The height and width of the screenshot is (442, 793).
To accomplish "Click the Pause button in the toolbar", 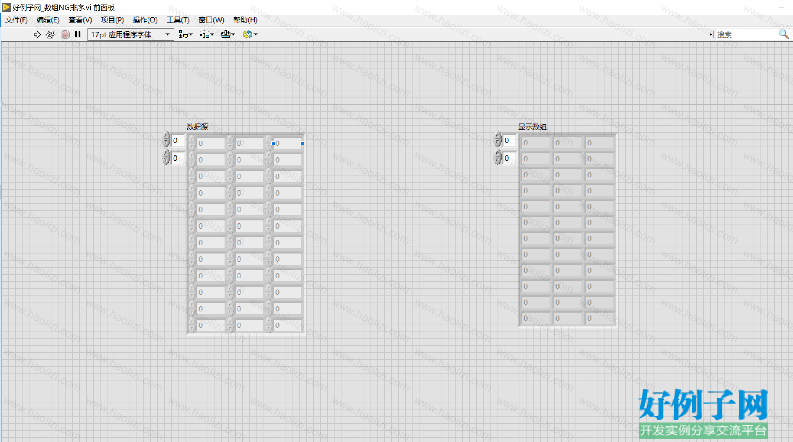I will pos(78,35).
